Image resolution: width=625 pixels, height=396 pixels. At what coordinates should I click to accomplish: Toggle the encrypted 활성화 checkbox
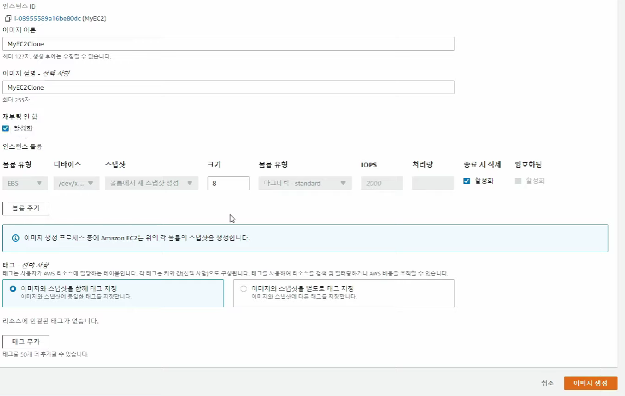[x=518, y=181]
